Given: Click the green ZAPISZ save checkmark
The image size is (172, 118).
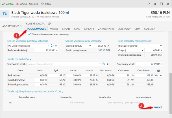Looking at the screenshot, I should point(3,4).
